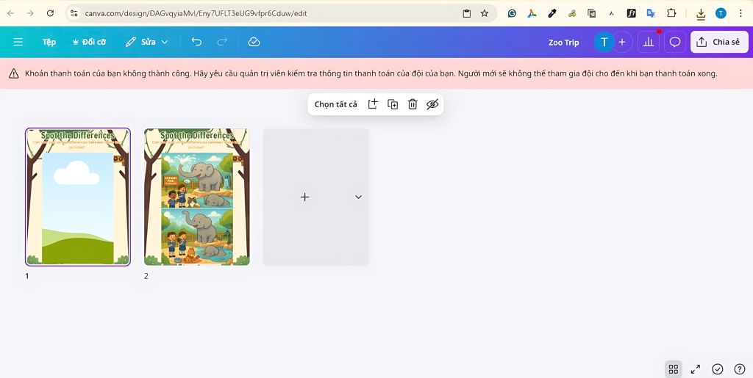Click the Chia sẻ share button
This screenshot has width=753, height=378.
click(x=718, y=42)
